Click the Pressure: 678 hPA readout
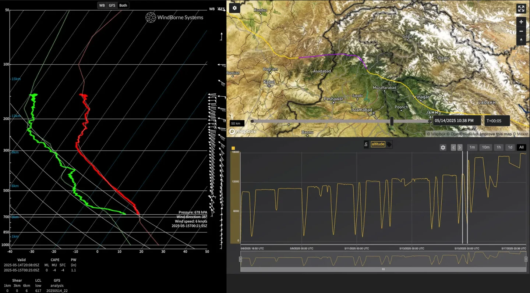The image size is (530, 293). point(193,212)
